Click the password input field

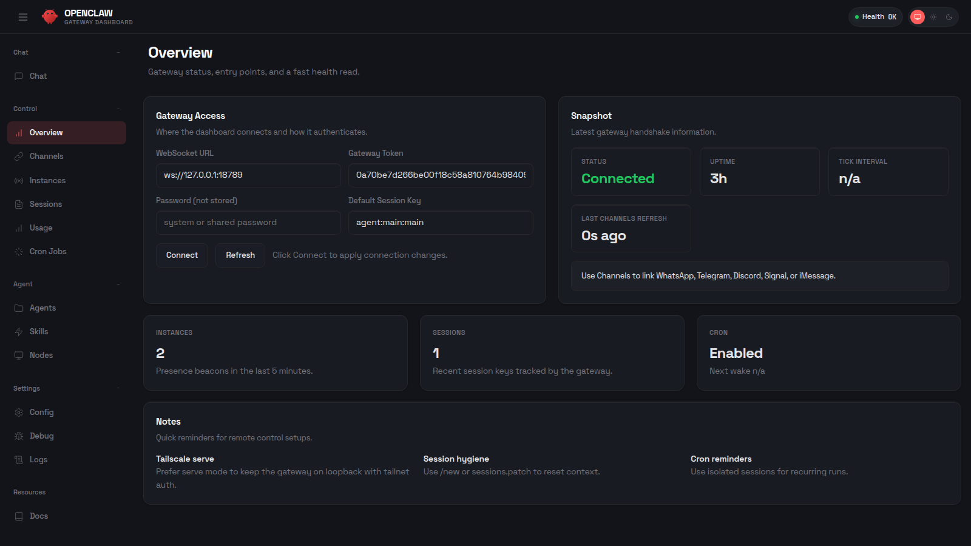point(248,223)
